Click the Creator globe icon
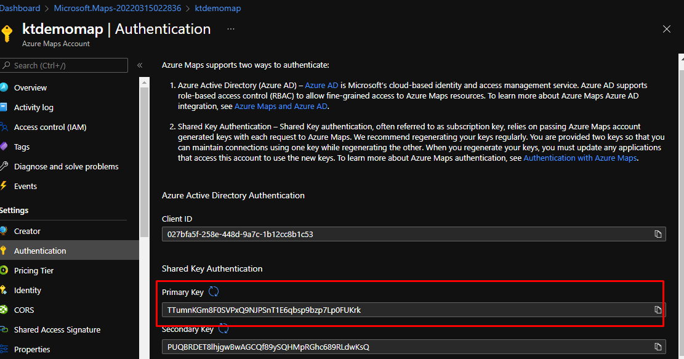684x359 pixels. 4,231
